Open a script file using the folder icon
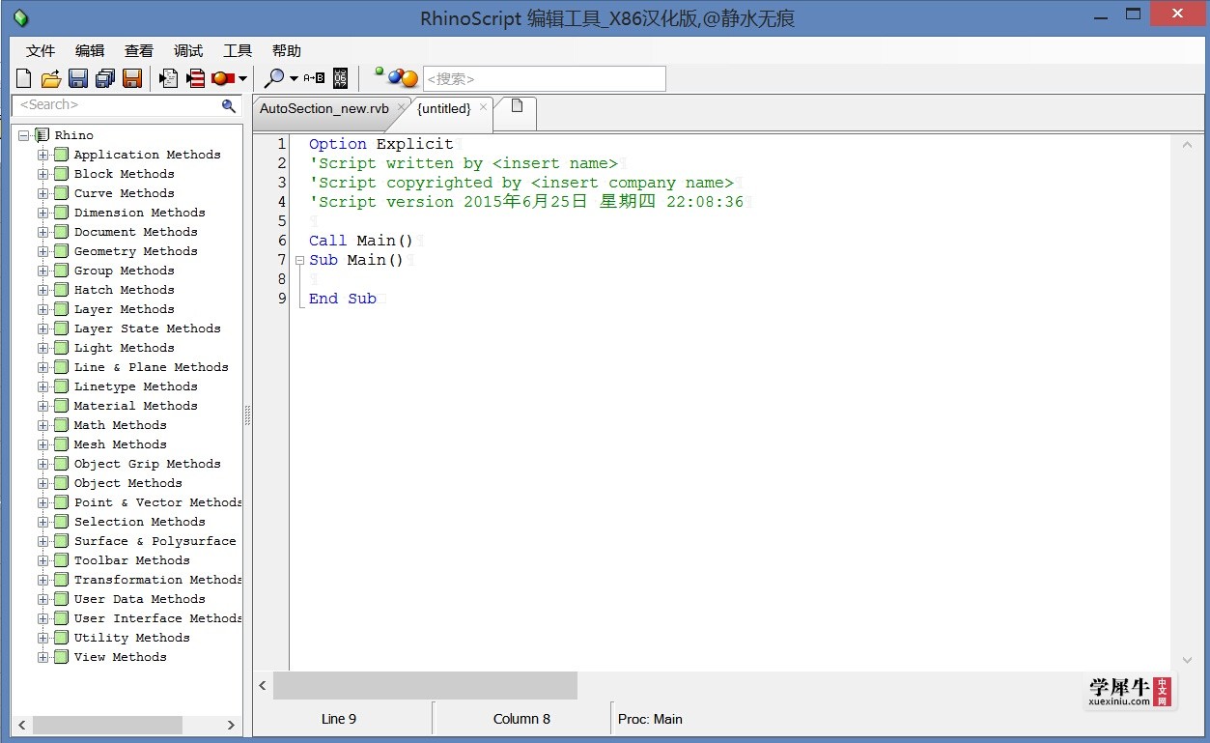1210x743 pixels. (51, 78)
